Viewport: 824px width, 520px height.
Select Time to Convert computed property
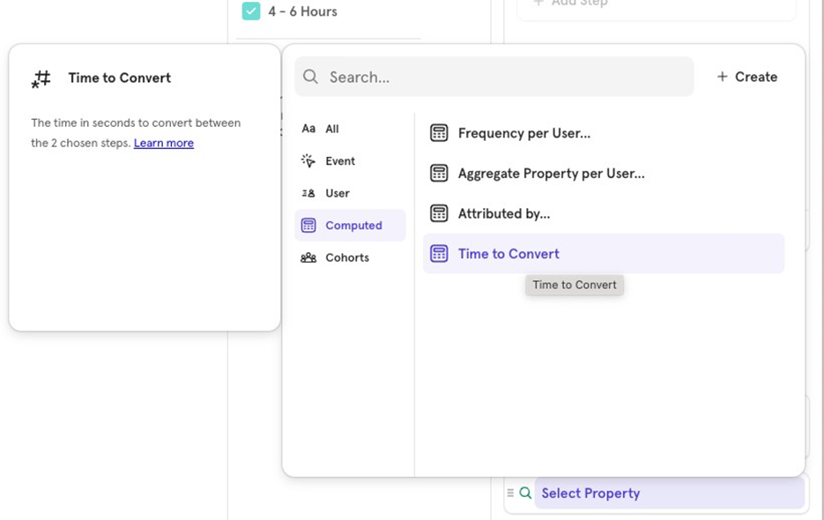coord(509,254)
